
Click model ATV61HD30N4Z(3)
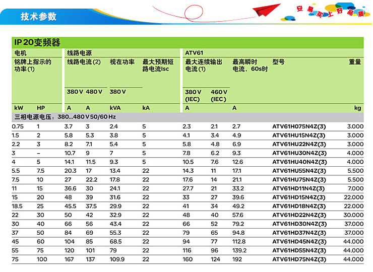(x=299, y=224)
